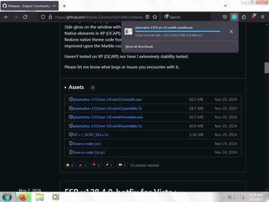Open the tracking protection shield icon
This screenshot has height=202, width=269.
(43, 17)
